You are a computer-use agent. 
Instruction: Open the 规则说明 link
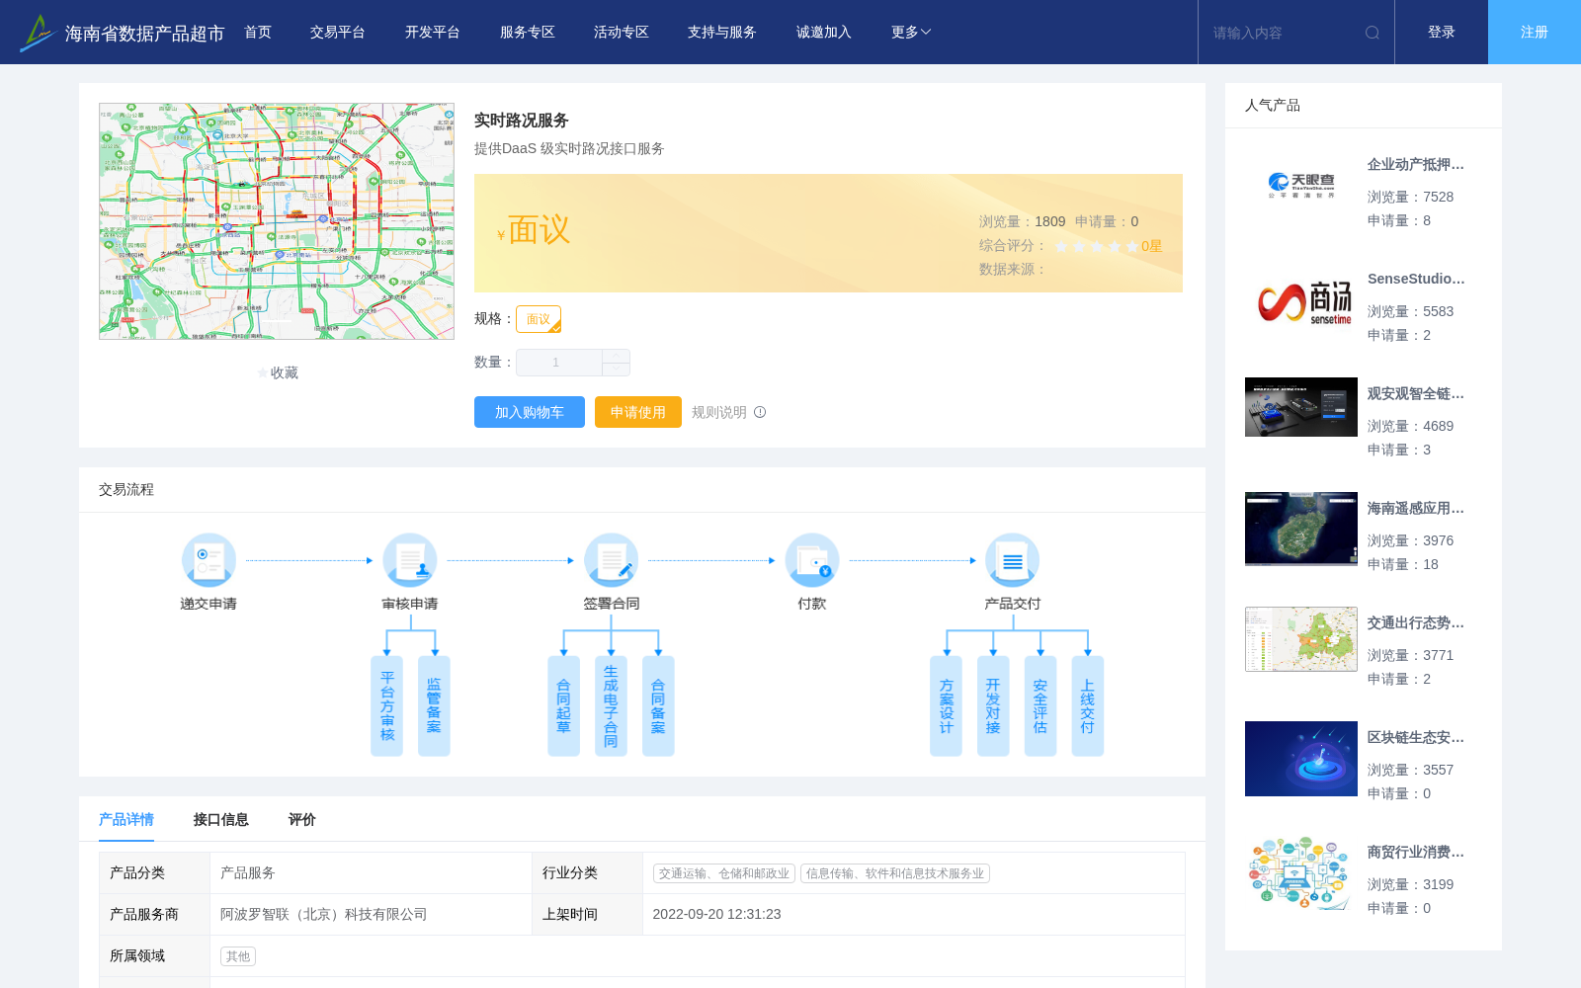click(719, 412)
